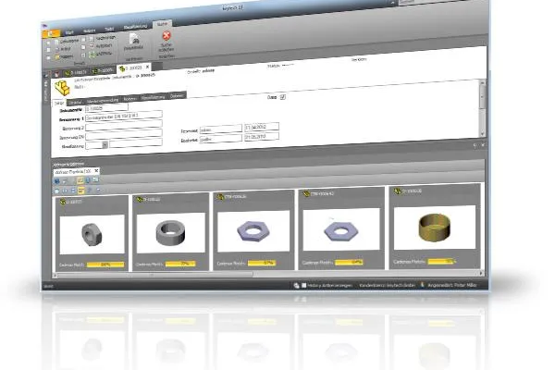The height and width of the screenshot is (370, 555).
Task: Click the last icon in upper results toolbar
Action: click(95, 179)
